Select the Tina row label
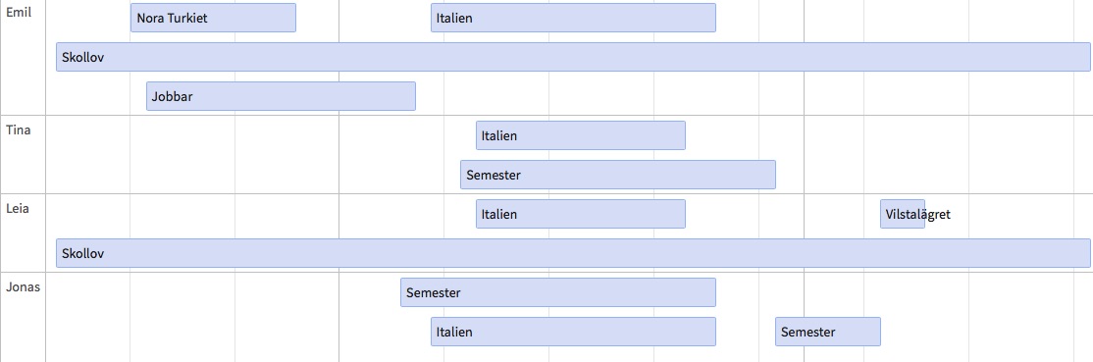 [18, 129]
